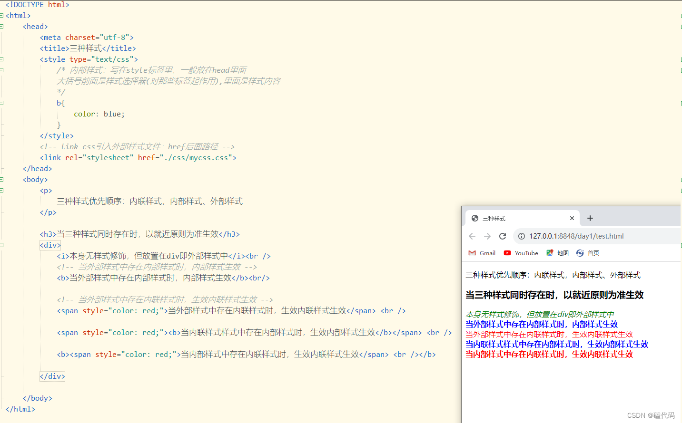
Task: Click the first span style="color: red;" line
Action: [x=231, y=311]
